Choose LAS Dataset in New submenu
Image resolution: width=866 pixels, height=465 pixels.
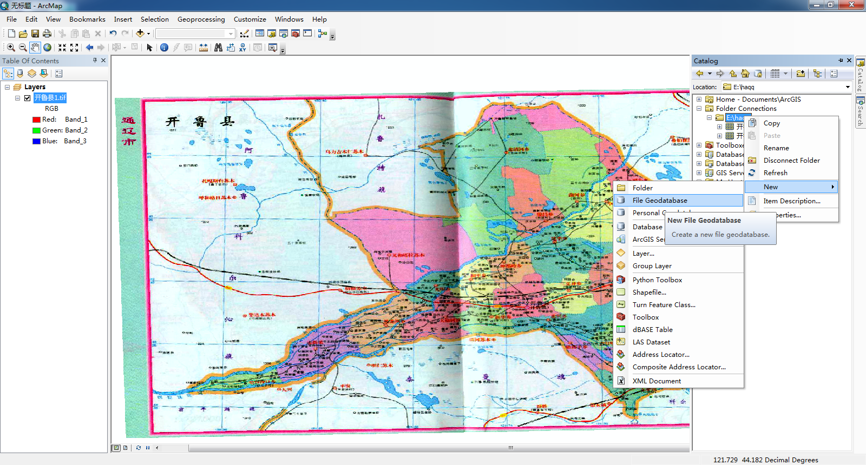click(679, 342)
